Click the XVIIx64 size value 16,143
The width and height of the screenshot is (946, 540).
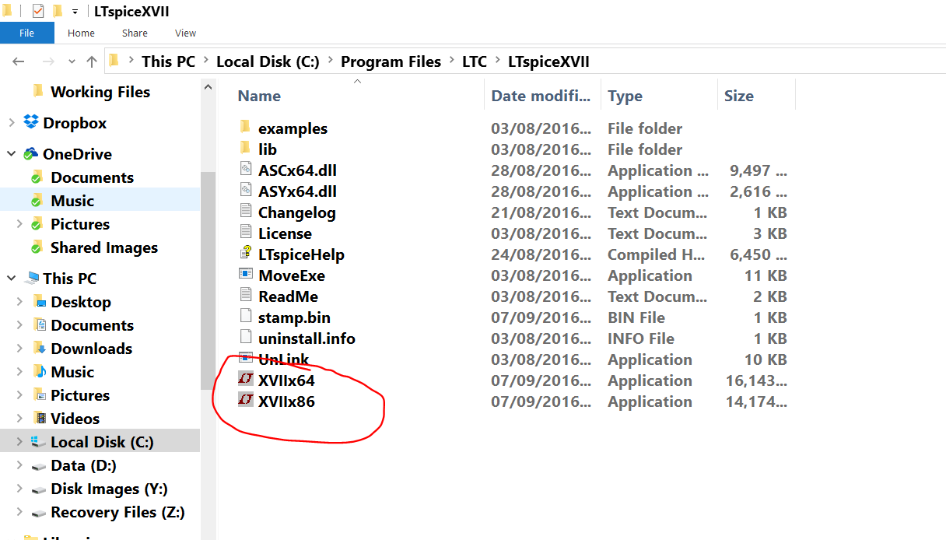click(x=755, y=380)
